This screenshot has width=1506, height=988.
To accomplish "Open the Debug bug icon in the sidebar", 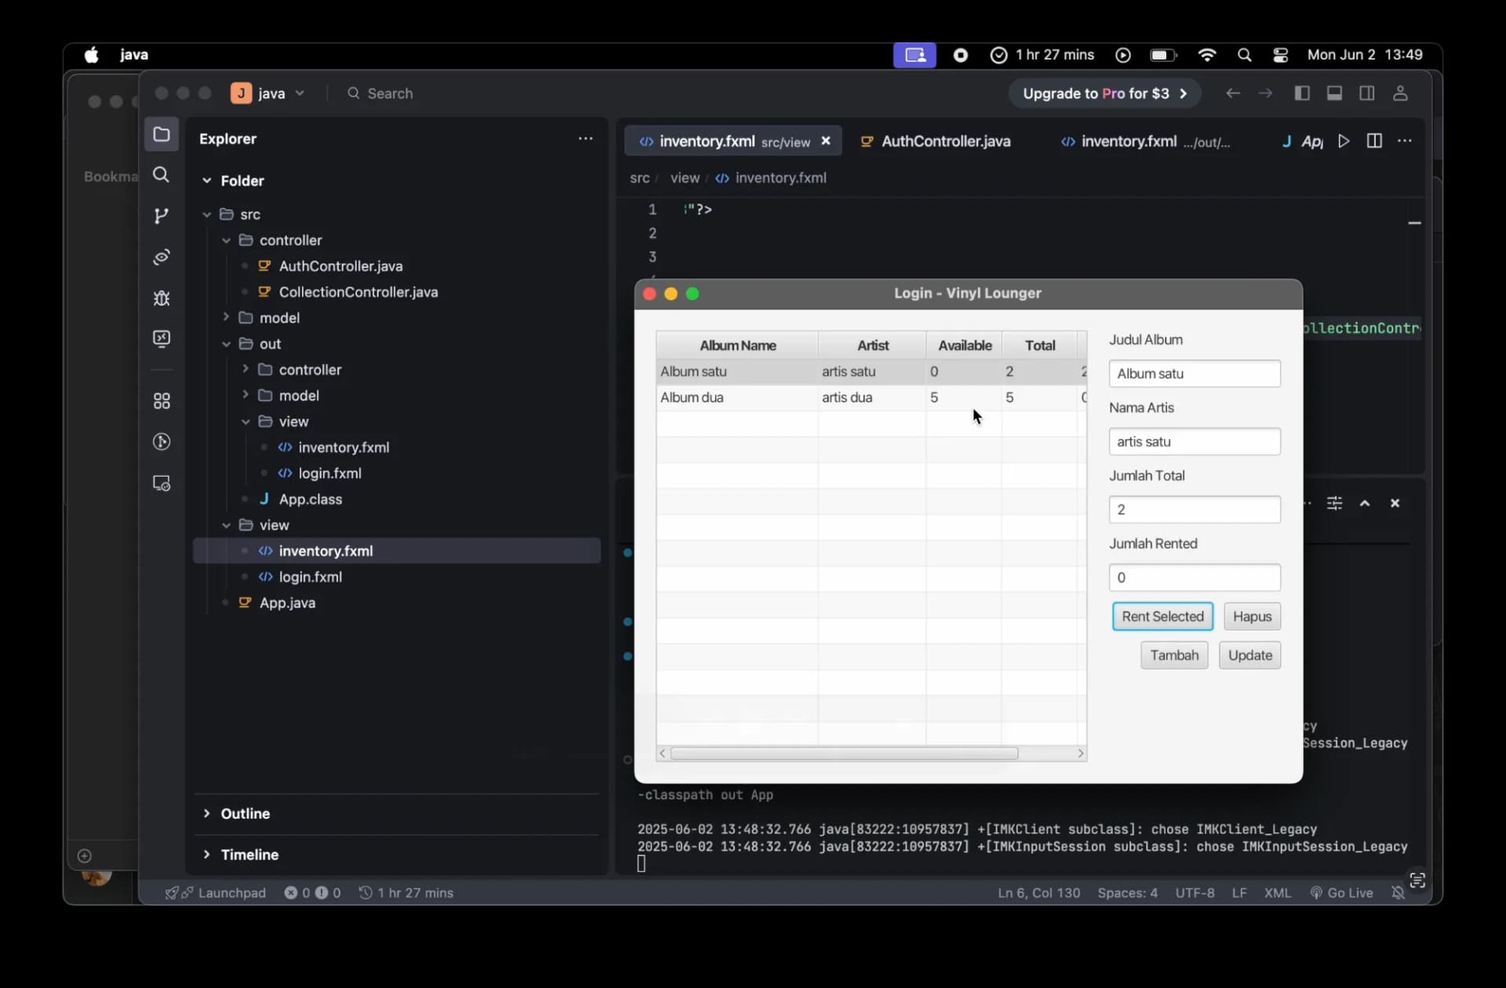I will [161, 298].
